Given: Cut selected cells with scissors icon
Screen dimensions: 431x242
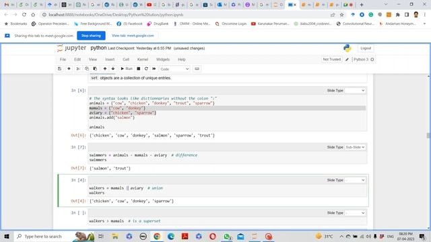Looking at the screenshot, I should (78, 69).
